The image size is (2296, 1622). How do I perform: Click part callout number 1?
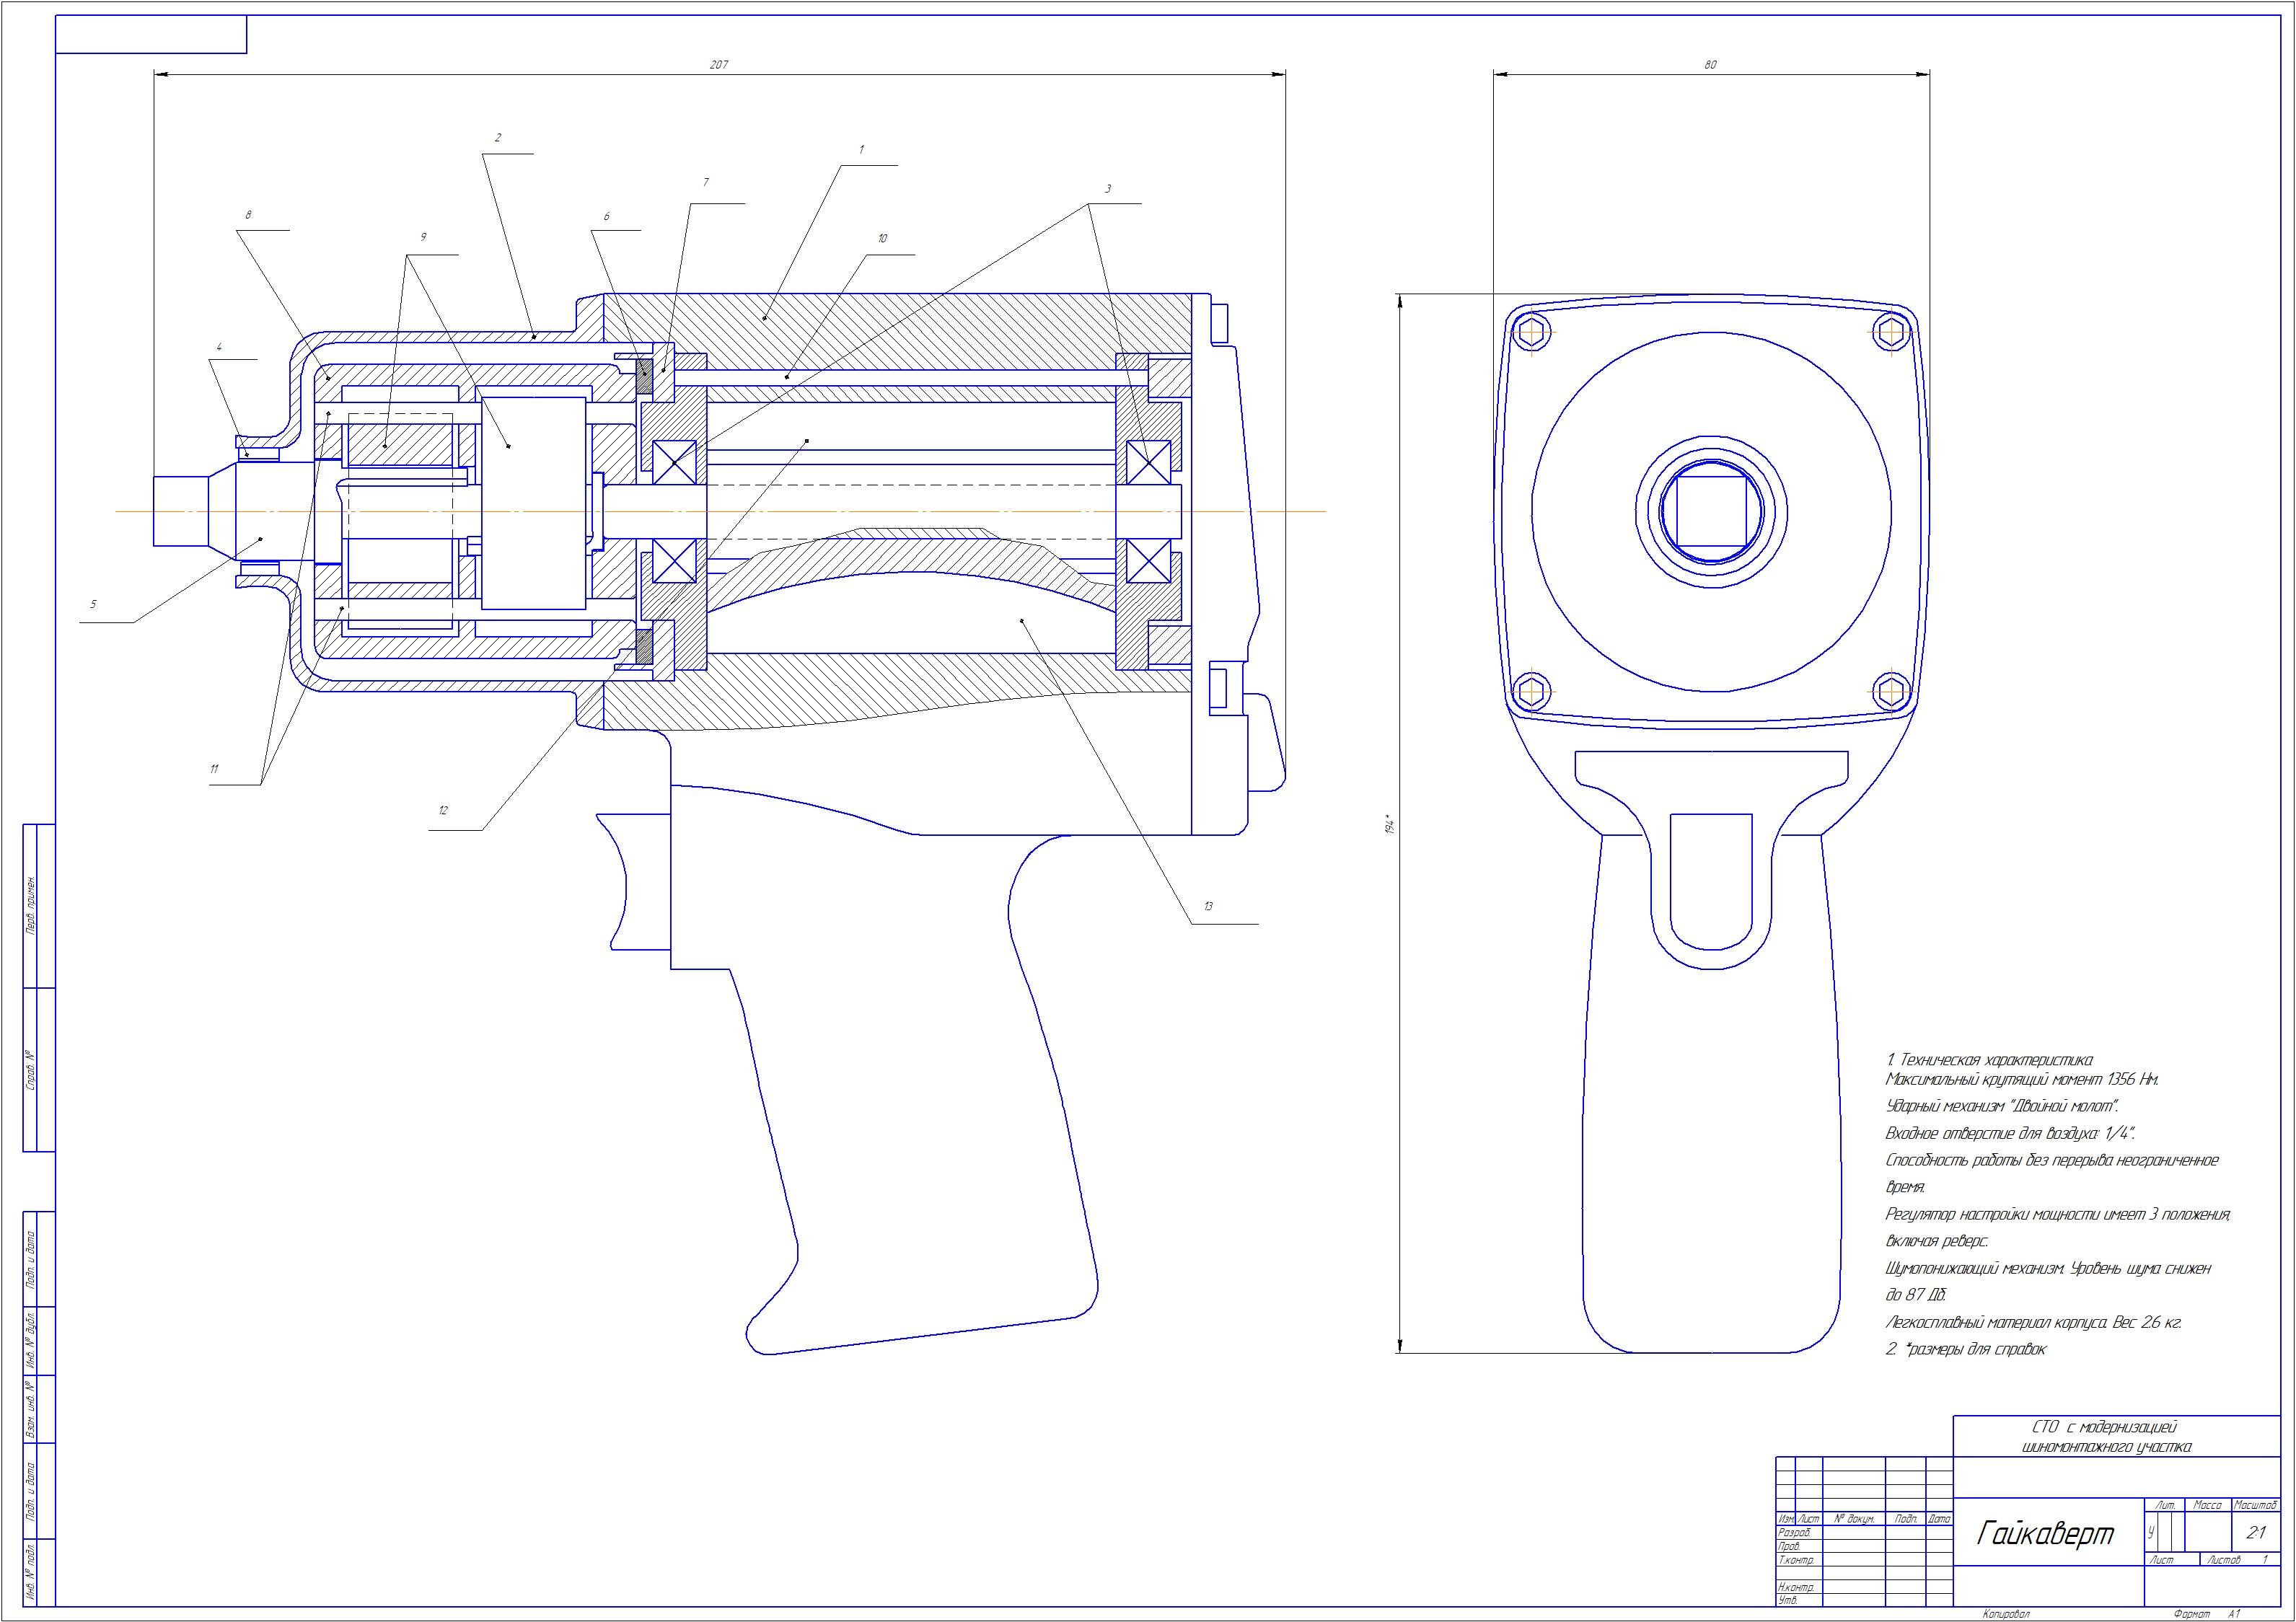pyautogui.click(x=861, y=149)
